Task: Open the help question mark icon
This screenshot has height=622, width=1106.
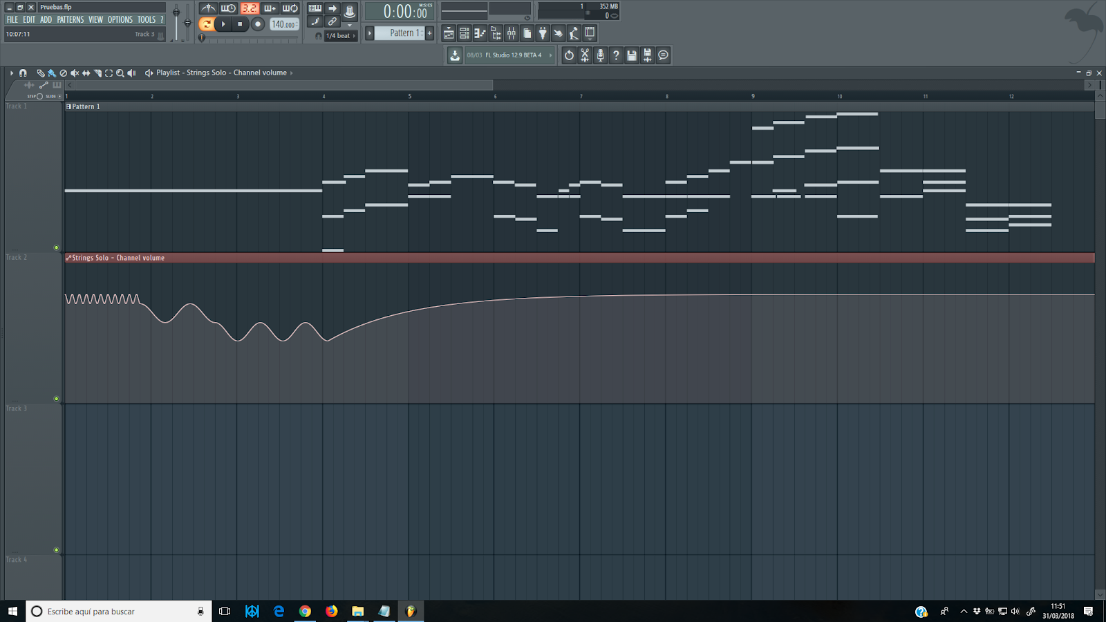Action: 616,55
